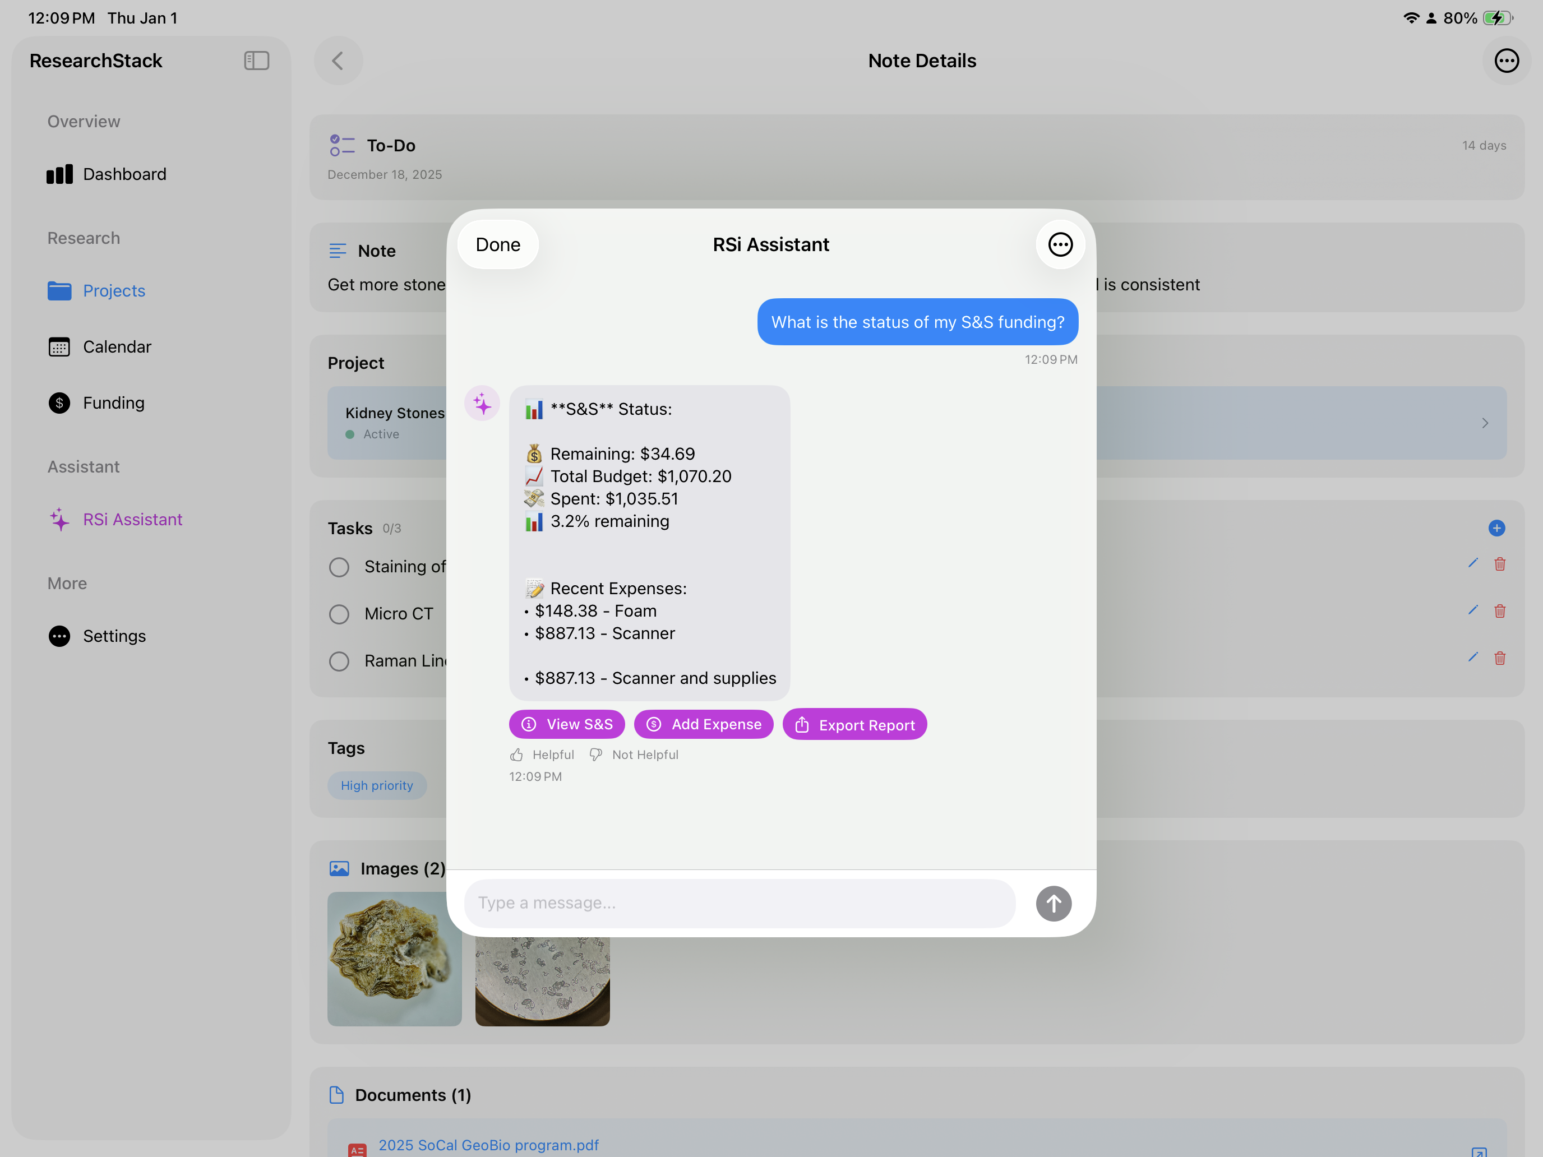
Task: Export the S&S funding report
Action: pyautogui.click(x=854, y=724)
